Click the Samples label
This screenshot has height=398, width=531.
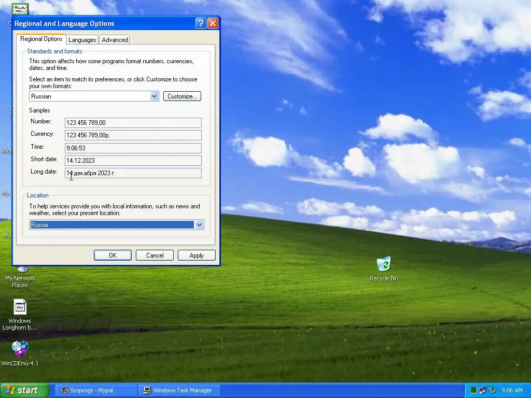[39, 110]
